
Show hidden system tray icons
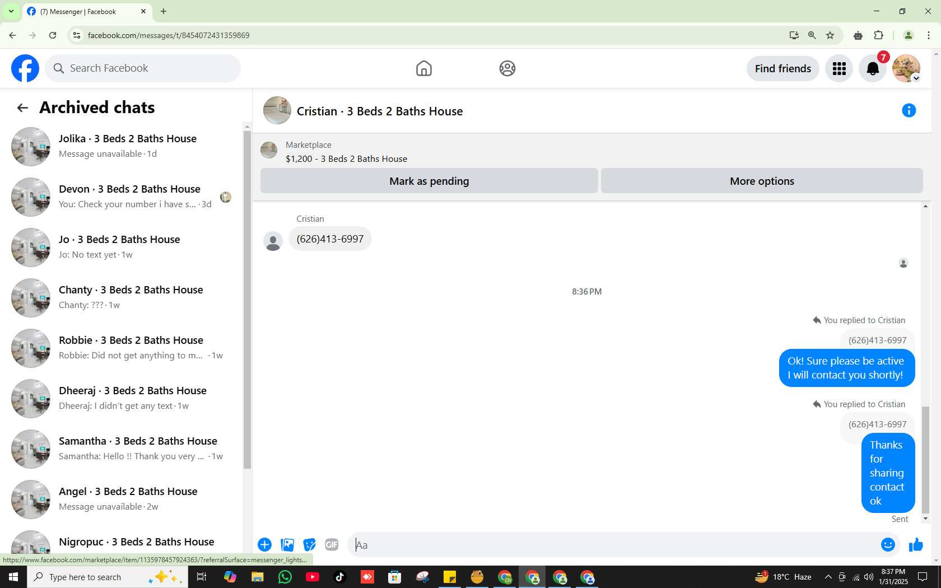828,577
